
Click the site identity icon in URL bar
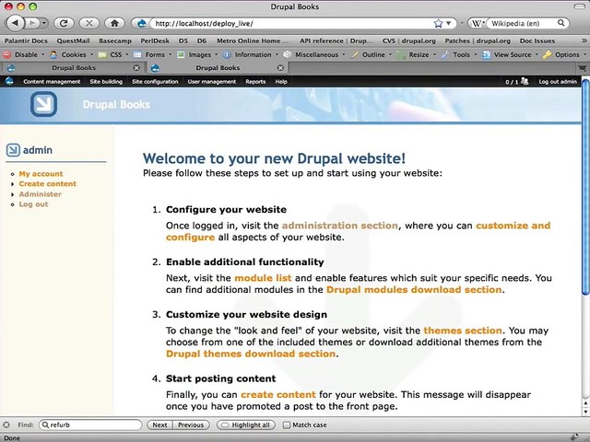point(141,23)
